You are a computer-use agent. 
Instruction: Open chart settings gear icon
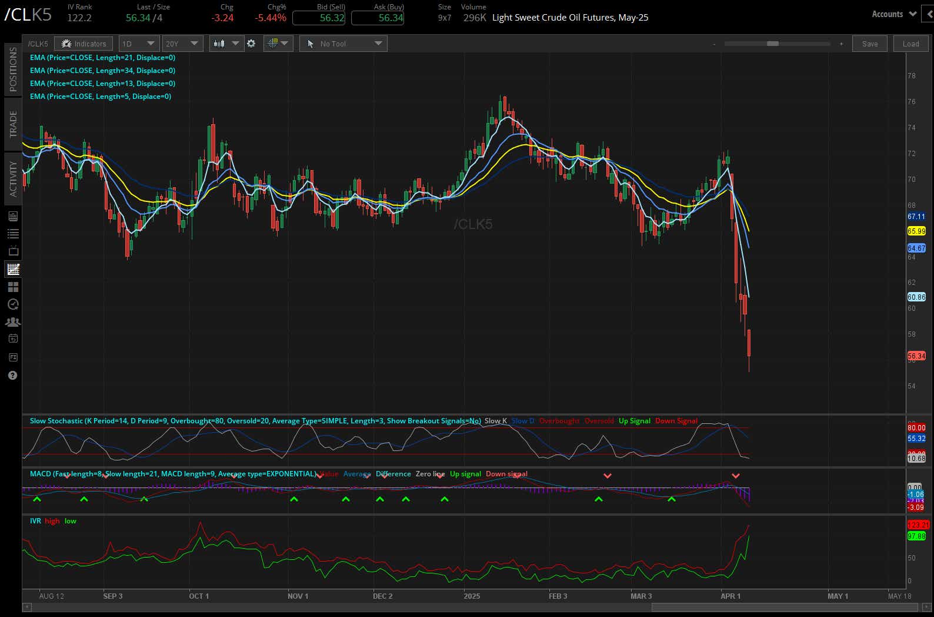251,44
